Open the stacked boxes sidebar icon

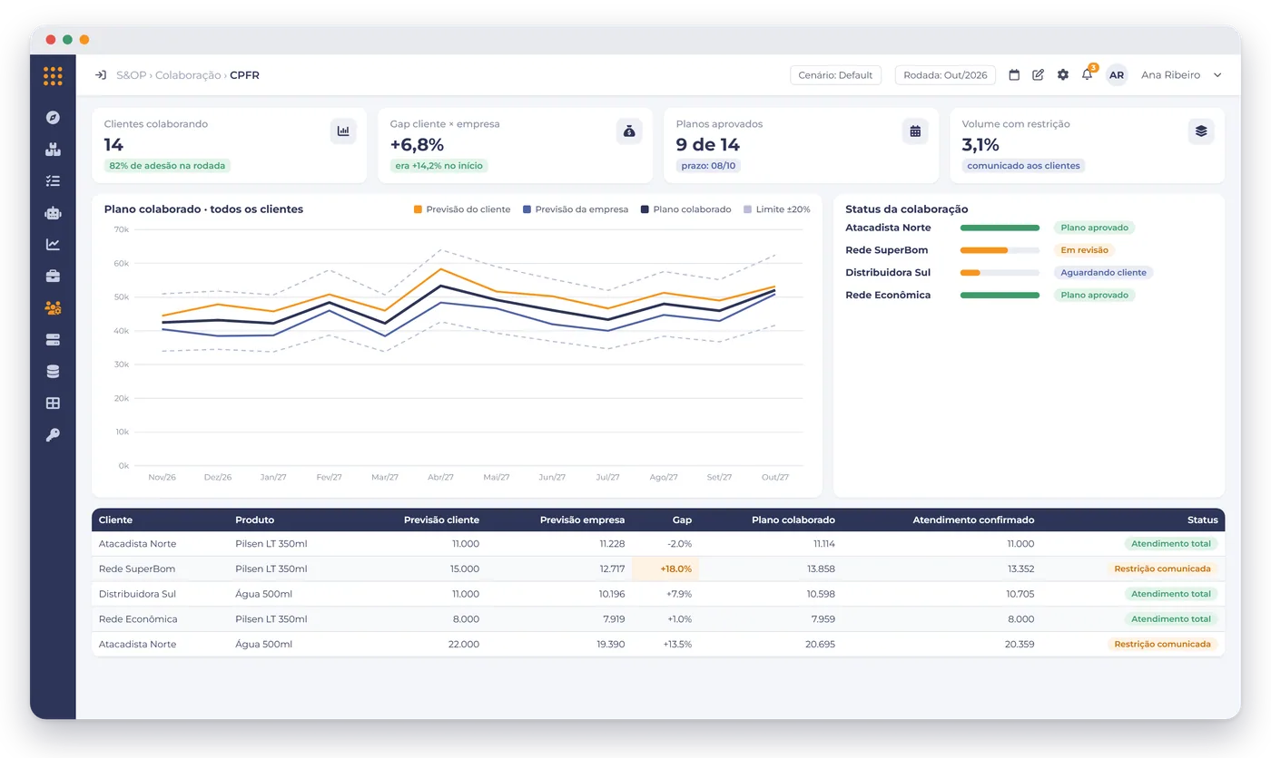[x=53, y=149]
